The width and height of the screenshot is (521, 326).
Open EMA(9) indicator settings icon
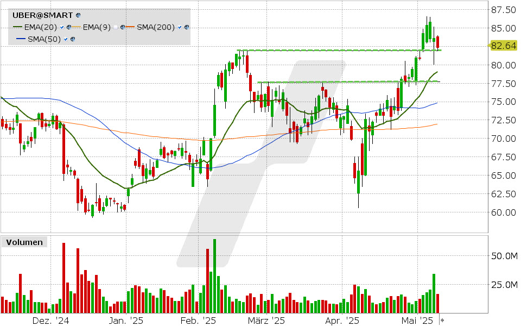pos(123,27)
